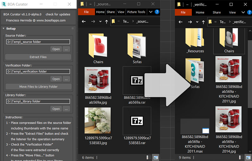
Task: Click Verification Folder path field
Action: pos(38,71)
